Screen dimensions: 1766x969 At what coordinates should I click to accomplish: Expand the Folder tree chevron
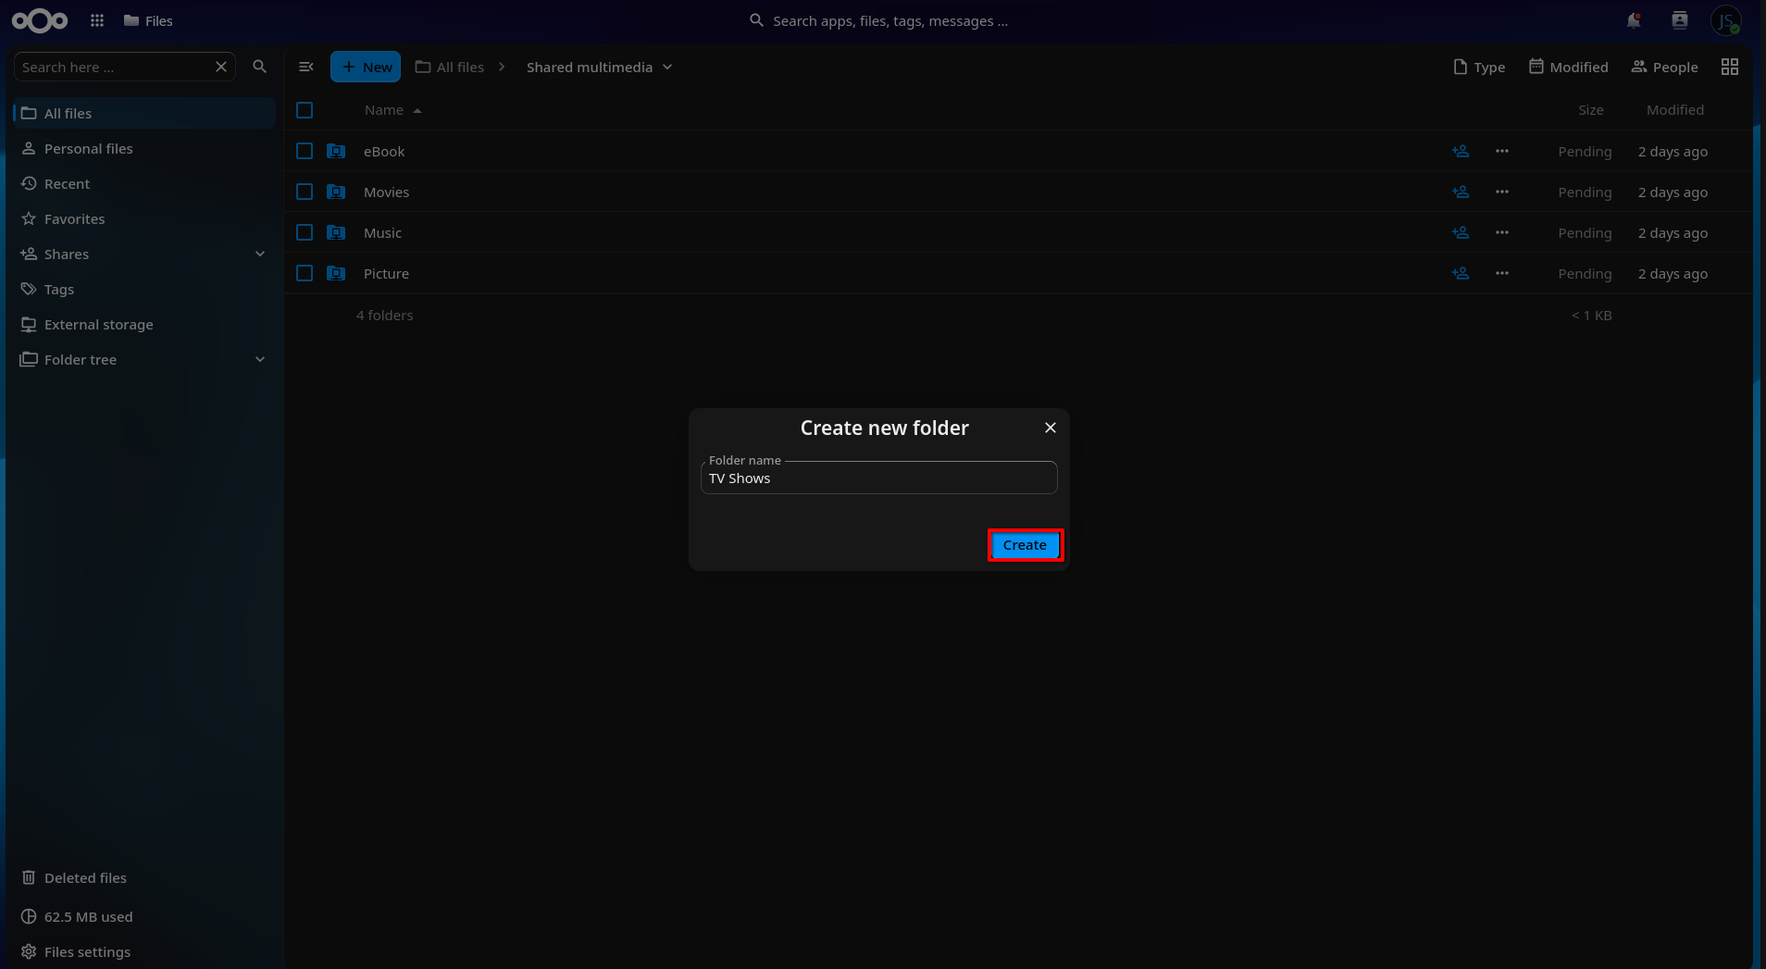(x=260, y=359)
